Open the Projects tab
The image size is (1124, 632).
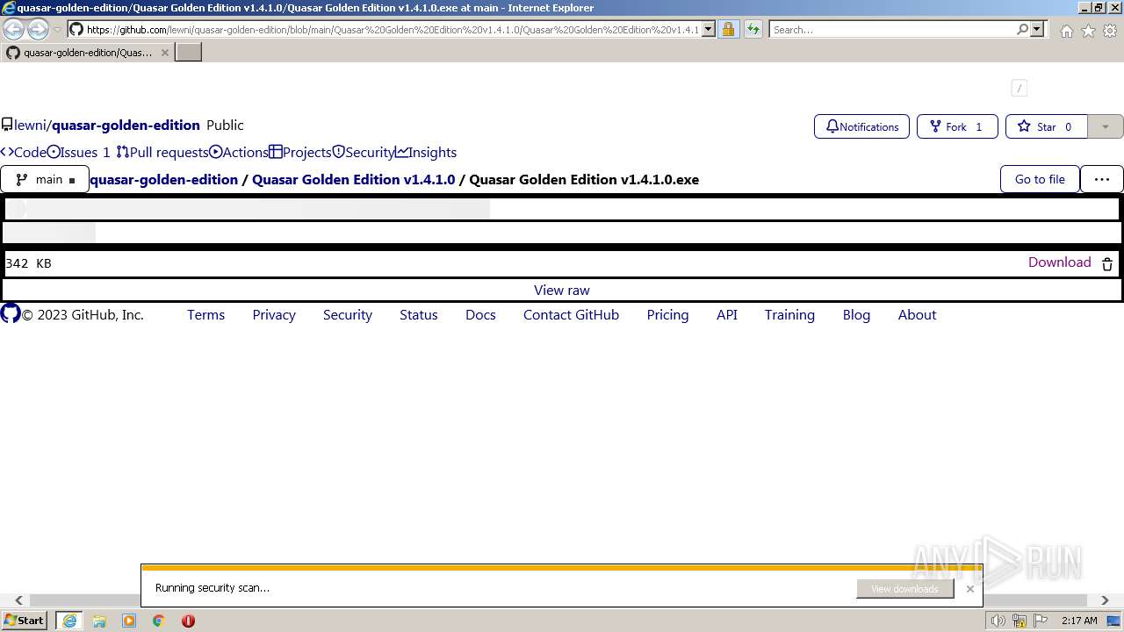click(300, 152)
